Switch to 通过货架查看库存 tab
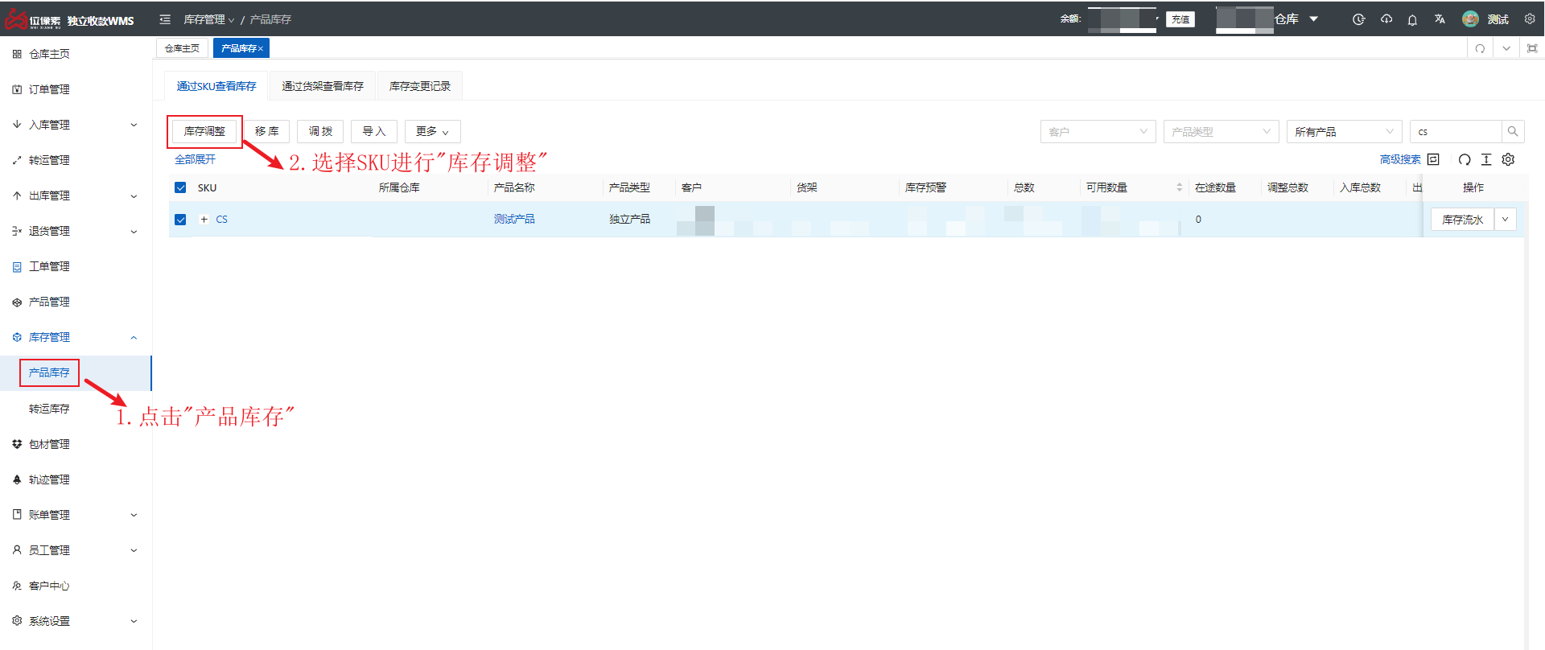The image size is (1545, 650). [x=323, y=86]
